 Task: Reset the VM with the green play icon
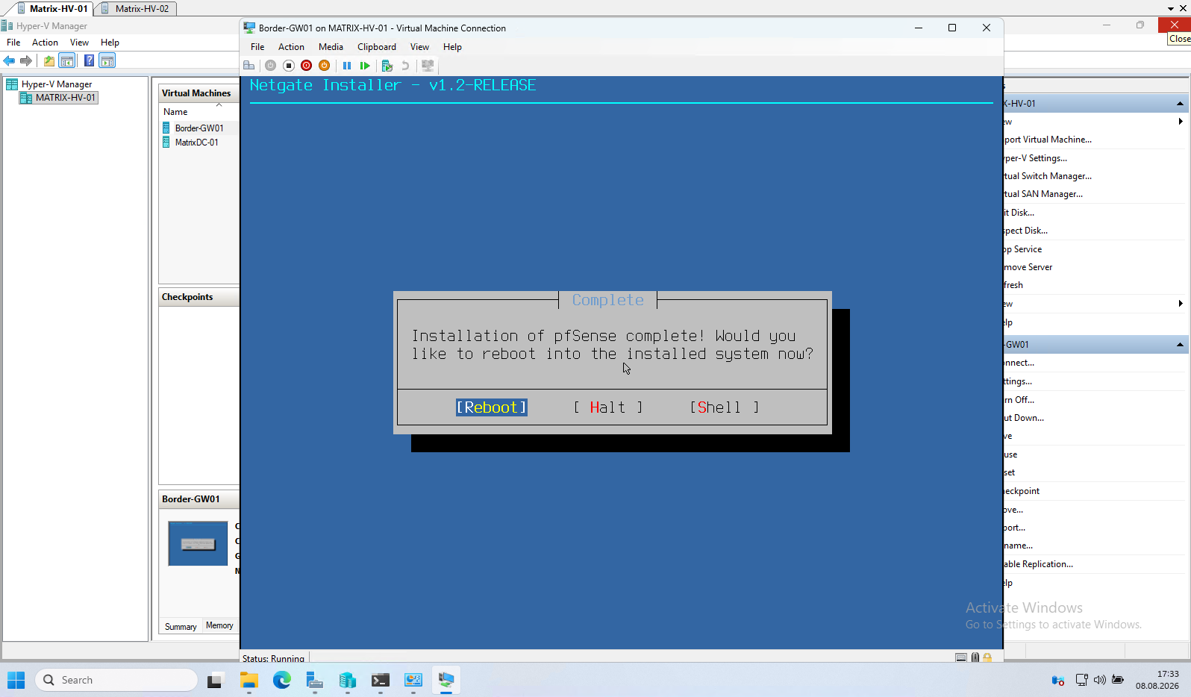365,66
